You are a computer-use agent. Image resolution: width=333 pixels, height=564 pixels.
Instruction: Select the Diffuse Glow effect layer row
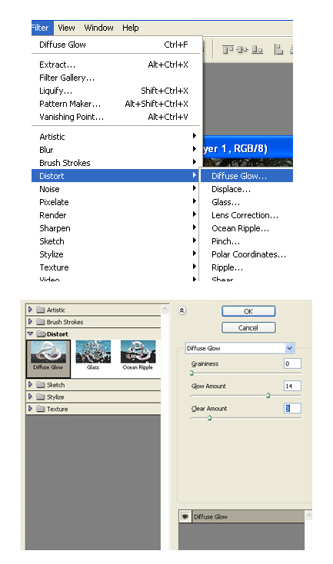click(241, 516)
